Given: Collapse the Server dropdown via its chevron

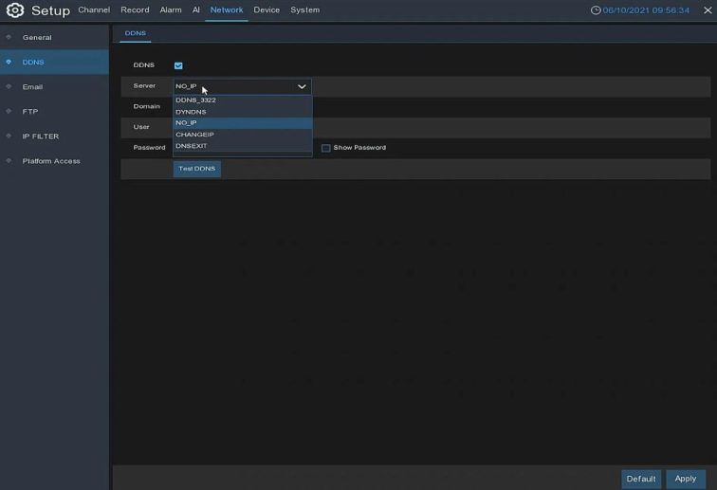Looking at the screenshot, I should [x=302, y=86].
